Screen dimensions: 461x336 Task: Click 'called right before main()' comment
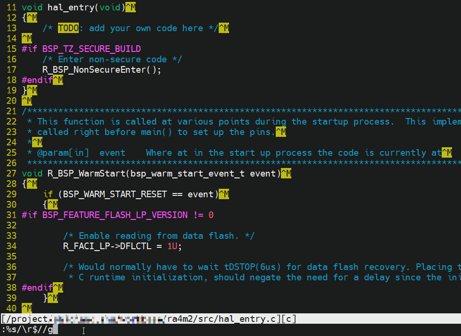point(104,132)
